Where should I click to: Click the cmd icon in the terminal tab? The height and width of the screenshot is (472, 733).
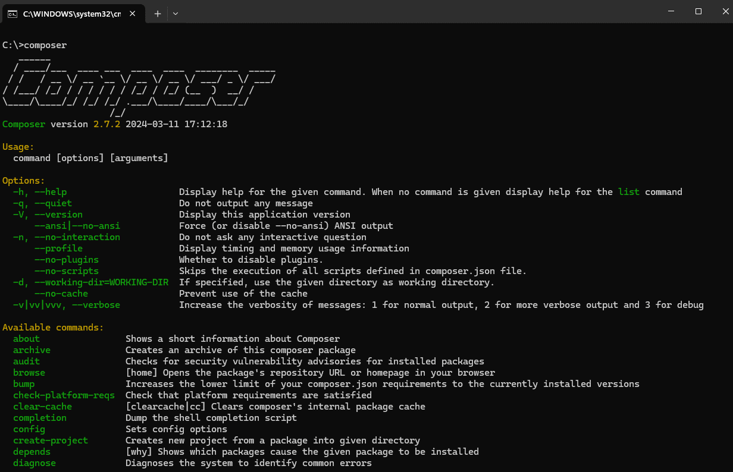(12, 14)
